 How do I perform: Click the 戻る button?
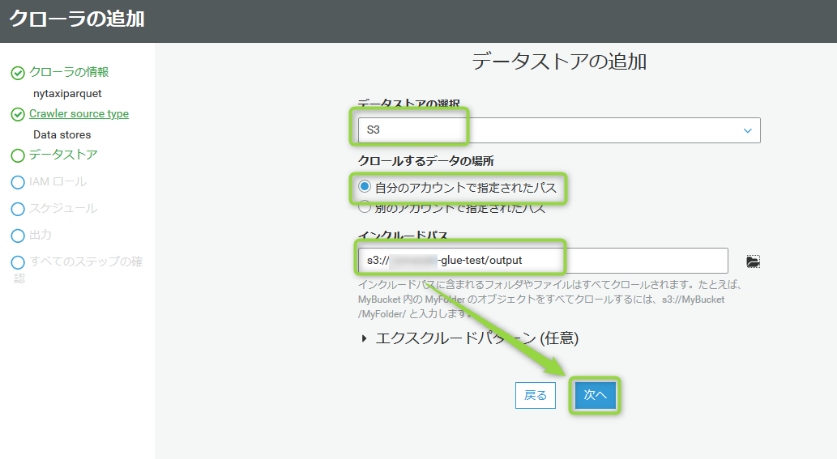coord(536,395)
